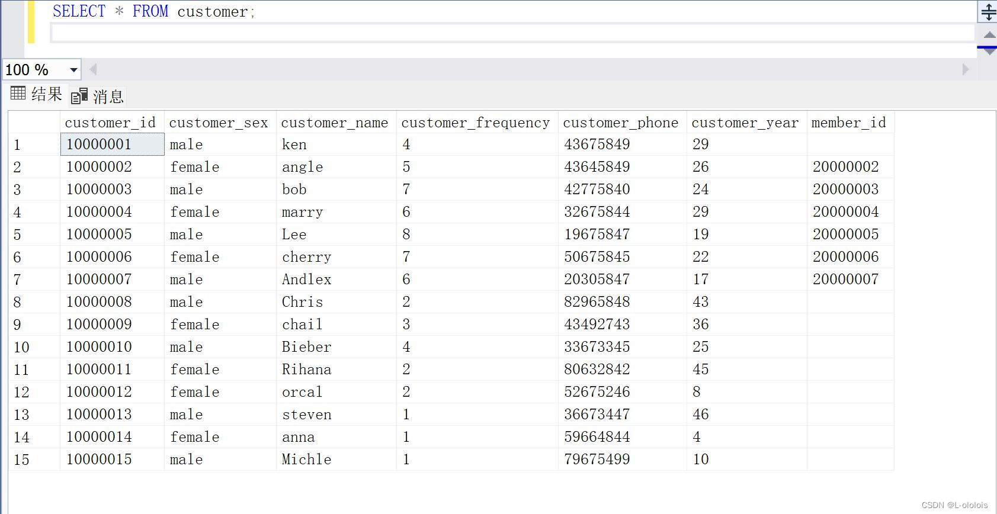Select the customer_year column header
This screenshot has width=997, height=514.
point(746,123)
